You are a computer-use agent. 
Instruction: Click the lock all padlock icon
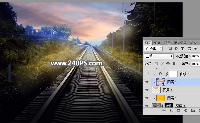pos(174,64)
